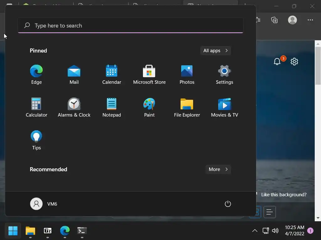
Task: Click the Windows Start button on taskbar
Action: coord(13,231)
